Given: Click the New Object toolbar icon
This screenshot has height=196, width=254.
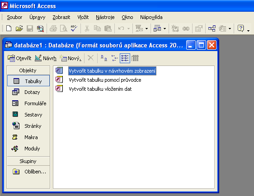Looking at the screenshot, I should 222,28.
